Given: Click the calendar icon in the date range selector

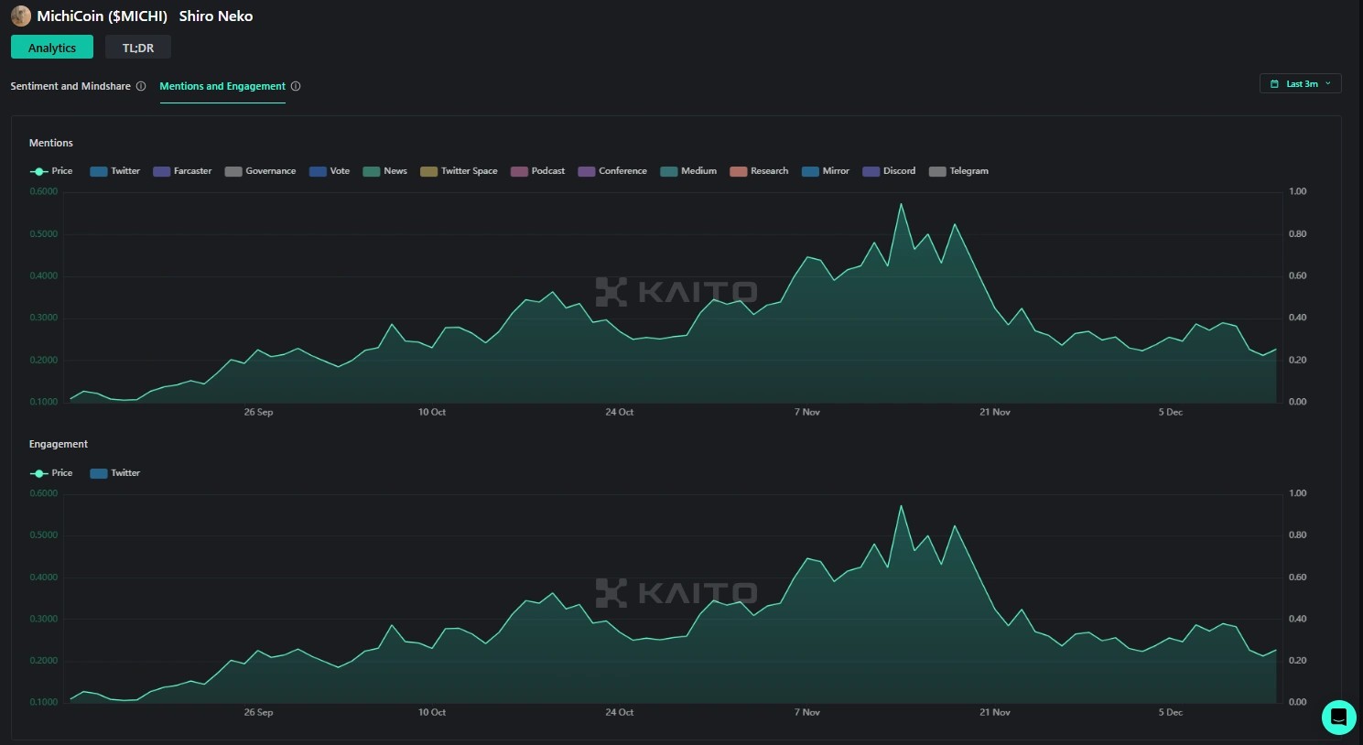Looking at the screenshot, I should pos(1274,84).
